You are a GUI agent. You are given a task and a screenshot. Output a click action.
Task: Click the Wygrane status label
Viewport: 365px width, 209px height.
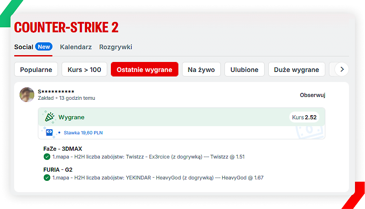(x=72, y=117)
